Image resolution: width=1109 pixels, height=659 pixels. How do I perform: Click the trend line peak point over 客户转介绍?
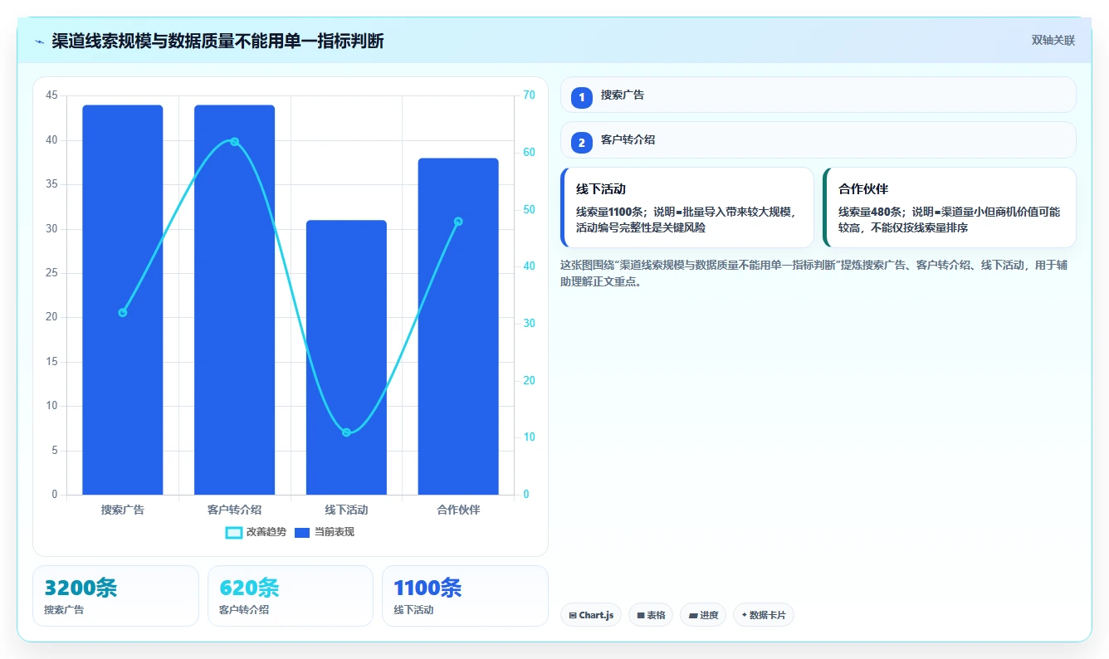click(234, 142)
